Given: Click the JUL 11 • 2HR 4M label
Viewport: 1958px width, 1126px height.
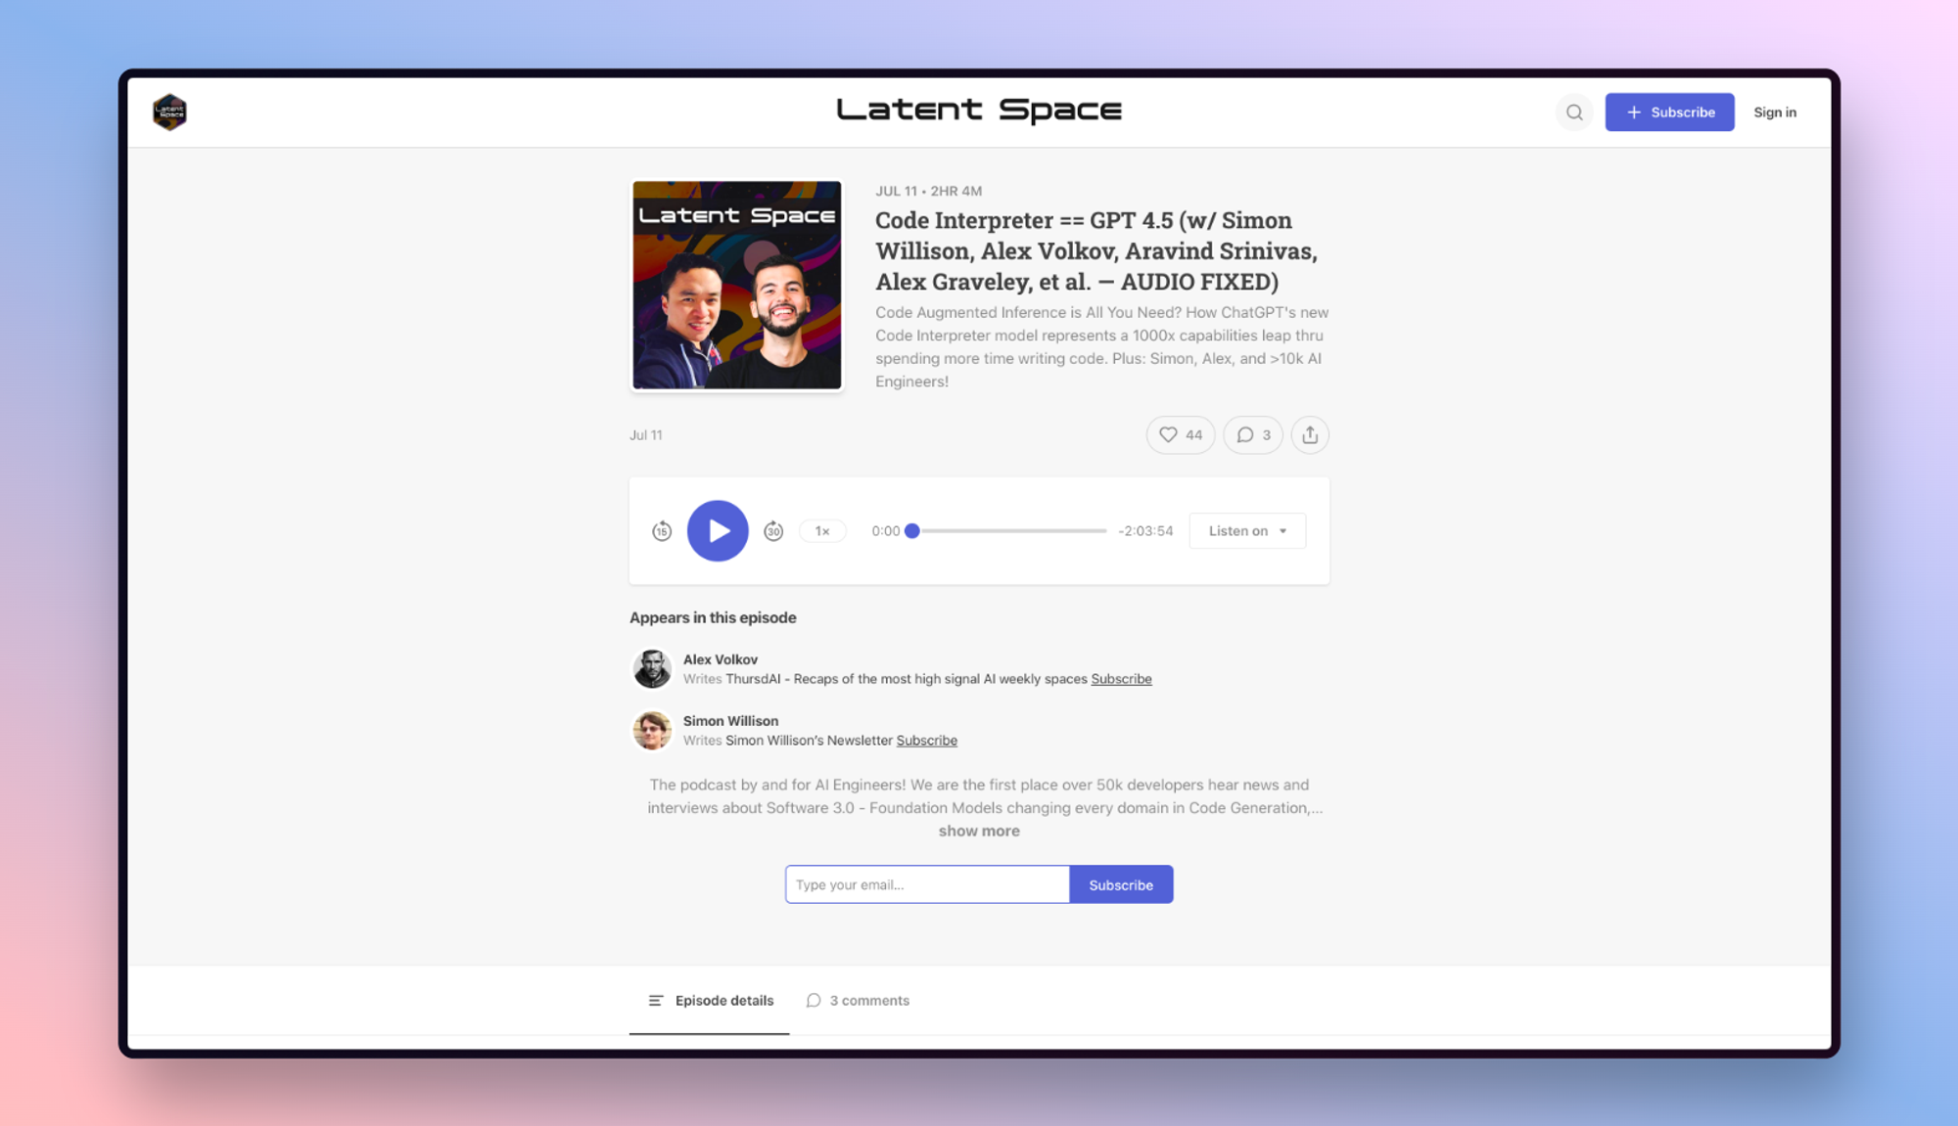Looking at the screenshot, I should coord(928,191).
